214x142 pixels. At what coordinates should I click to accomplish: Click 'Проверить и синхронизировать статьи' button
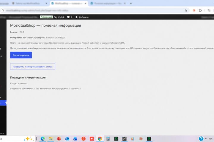tap(33, 67)
